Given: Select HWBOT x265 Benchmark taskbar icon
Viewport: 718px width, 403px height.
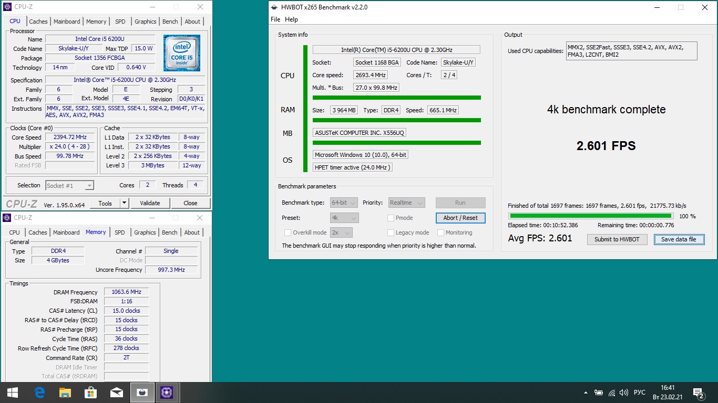Looking at the screenshot, I should coord(142,393).
